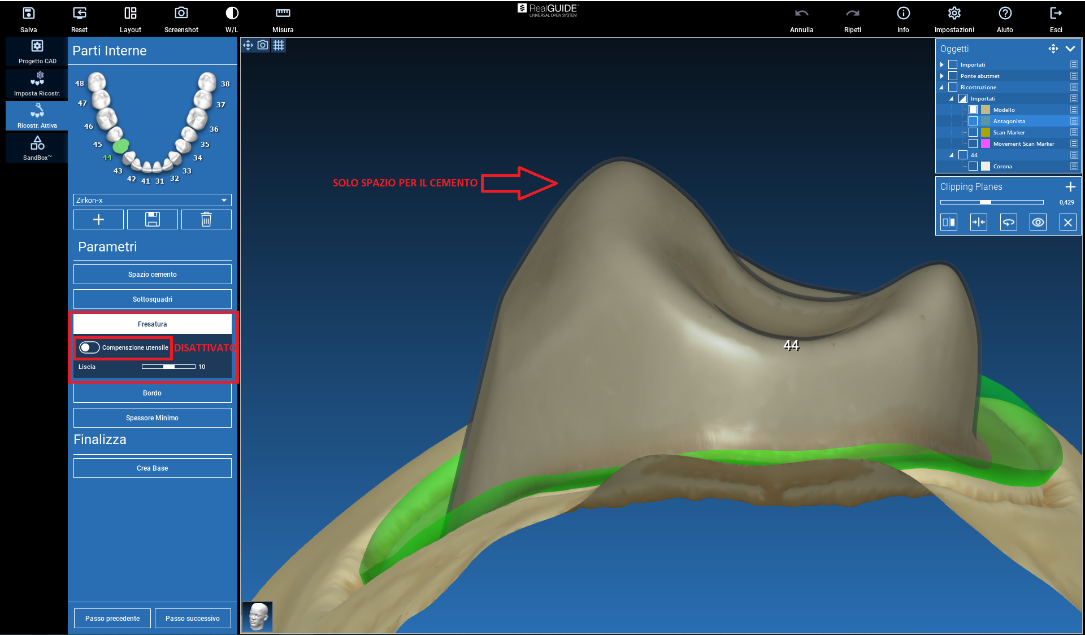Check the Corona object checkbox
Viewport: 1085px width, 635px height.
coord(973,166)
